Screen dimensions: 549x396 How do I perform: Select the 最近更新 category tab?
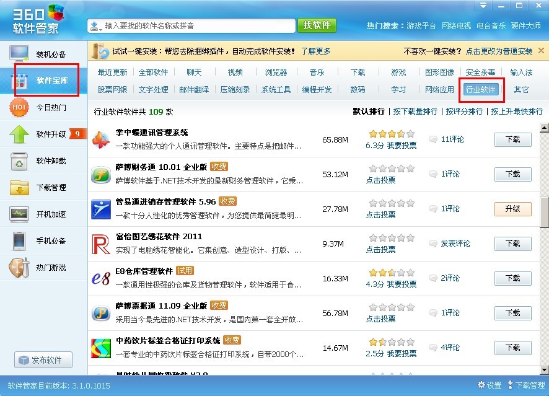[112, 72]
